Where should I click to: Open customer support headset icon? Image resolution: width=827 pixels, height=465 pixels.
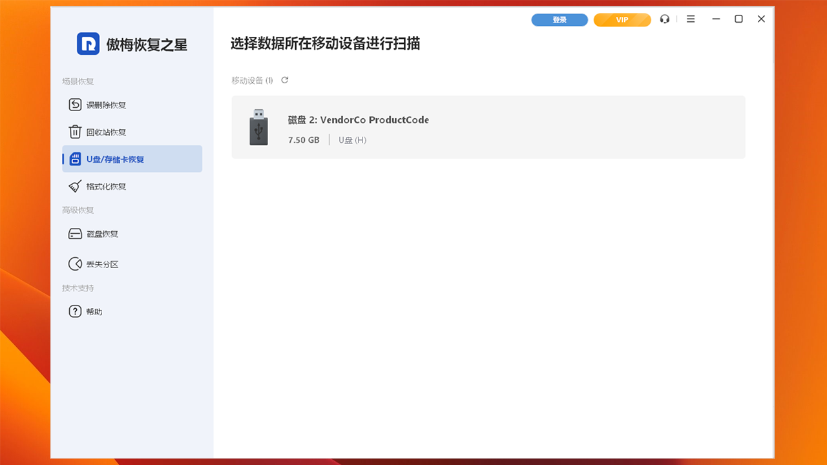point(665,19)
